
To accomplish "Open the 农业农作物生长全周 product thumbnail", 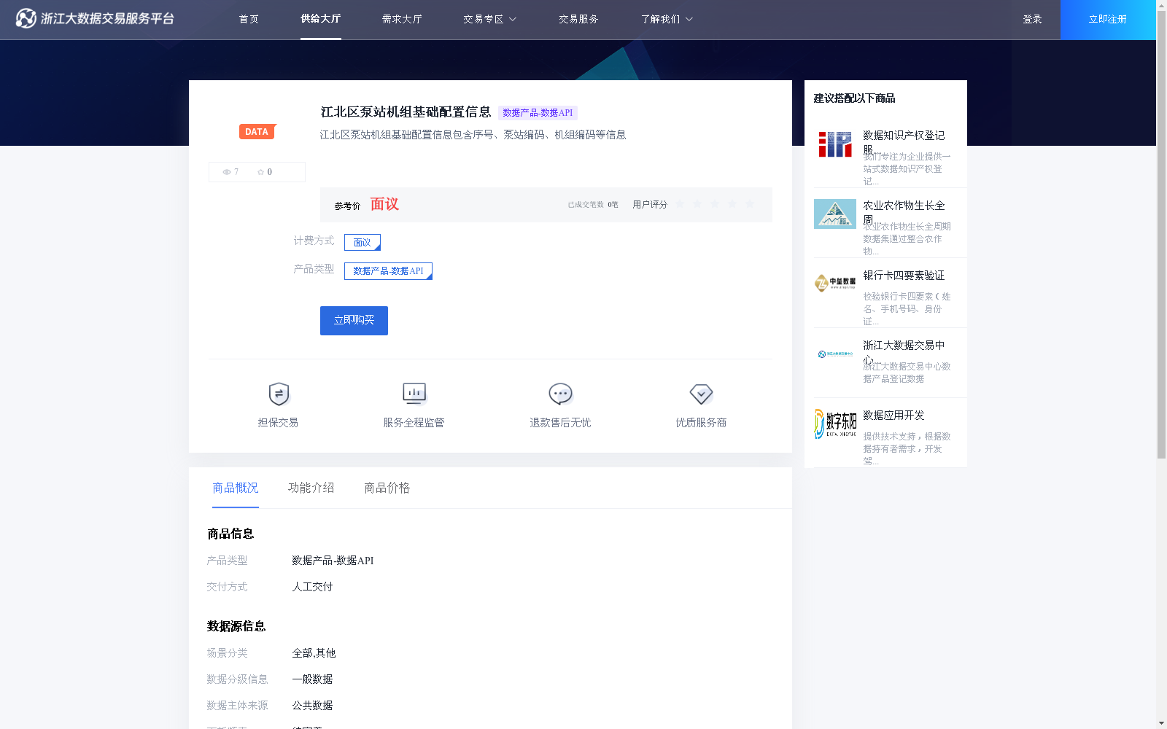I will pos(835,214).
